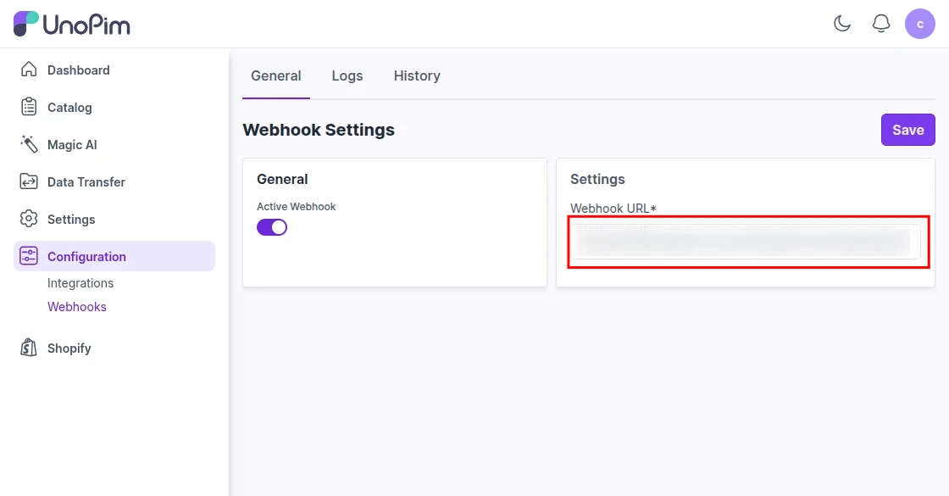Click the Configuration sliders icon
The width and height of the screenshot is (949, 496).
pos(29,256)
